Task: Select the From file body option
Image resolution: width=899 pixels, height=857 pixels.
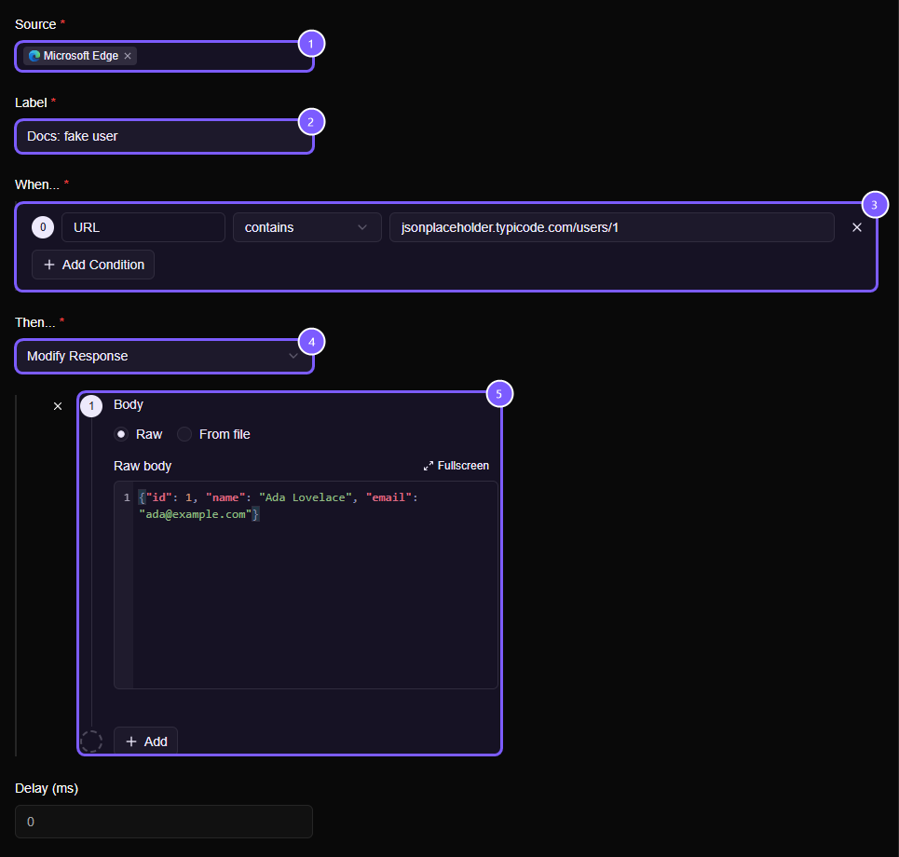Action: (x=184, y=434)
